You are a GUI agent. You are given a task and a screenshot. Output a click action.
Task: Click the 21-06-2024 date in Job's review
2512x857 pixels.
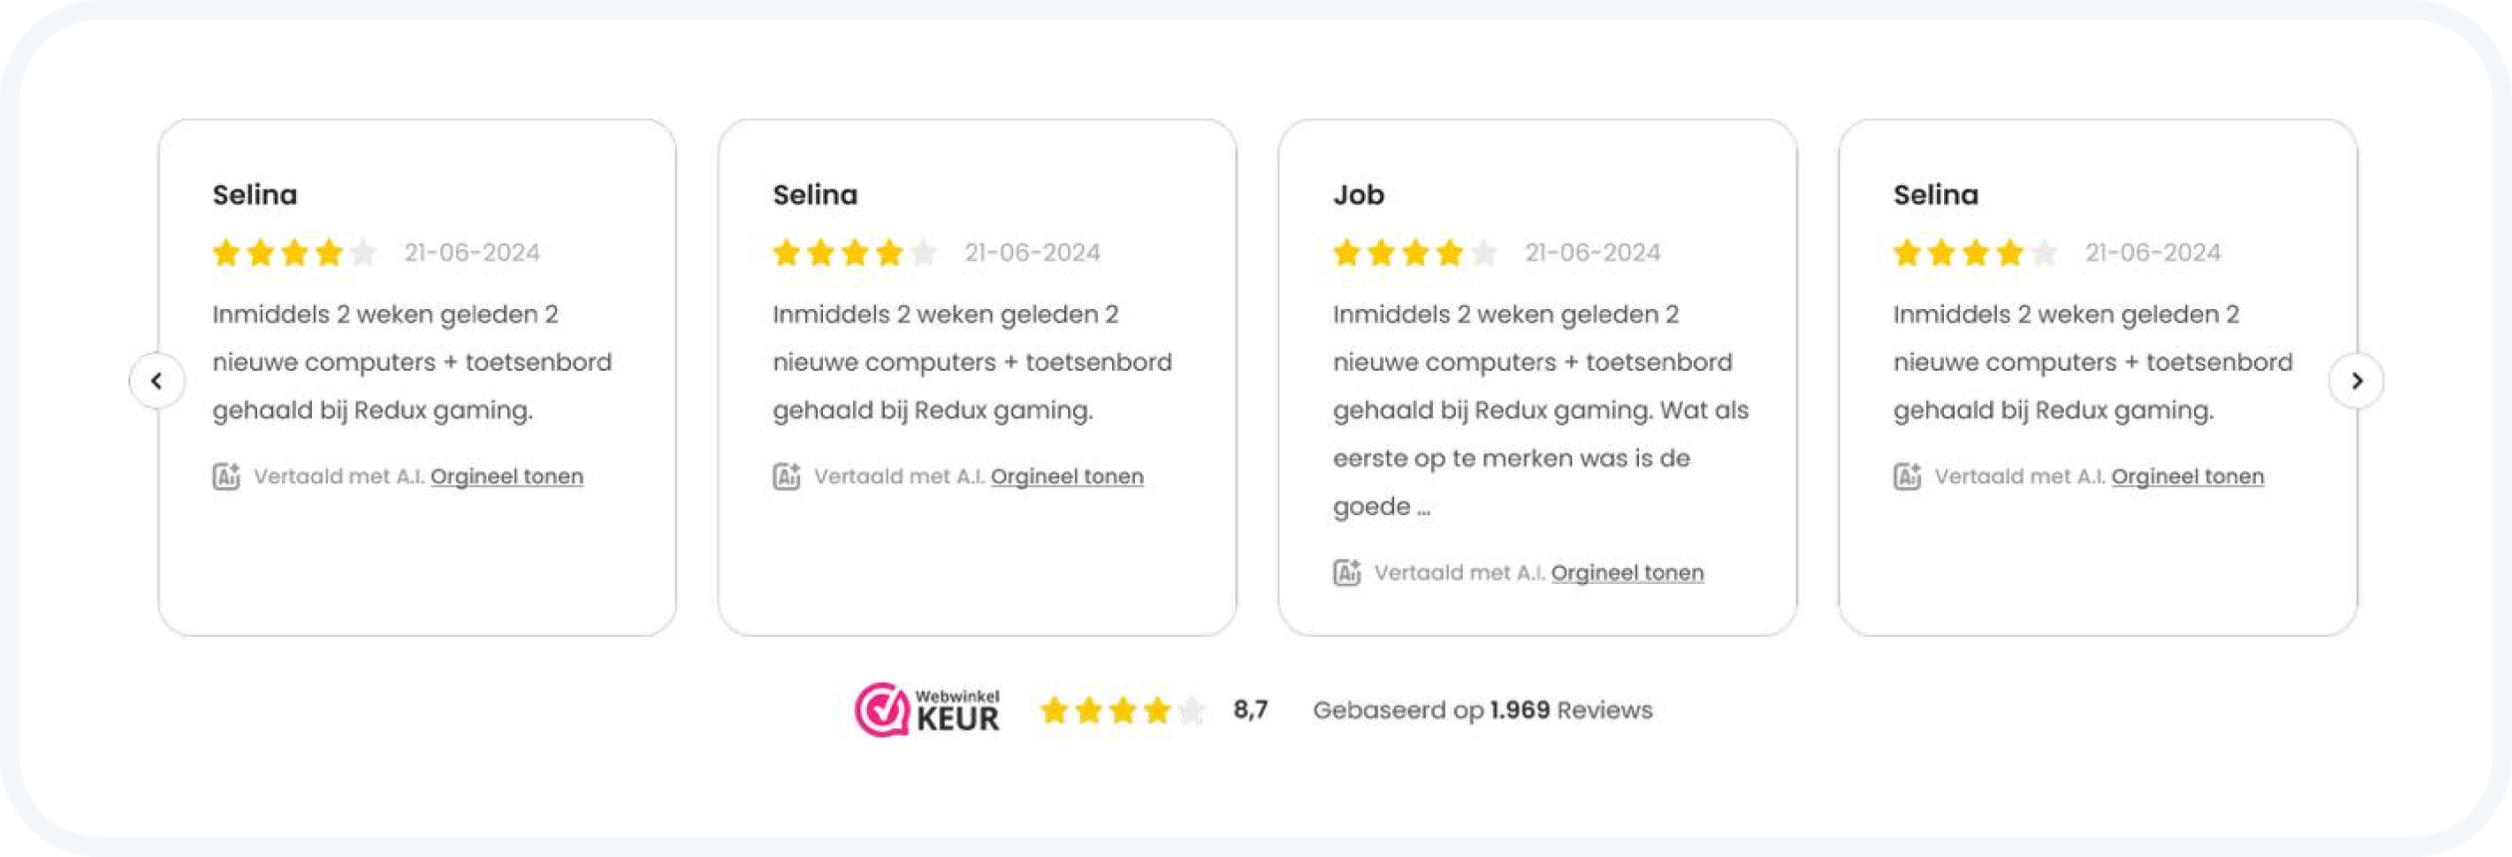coord(1592,253)
